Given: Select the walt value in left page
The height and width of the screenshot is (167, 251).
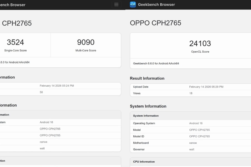Looking at the screenshot, I should point(42,148).
